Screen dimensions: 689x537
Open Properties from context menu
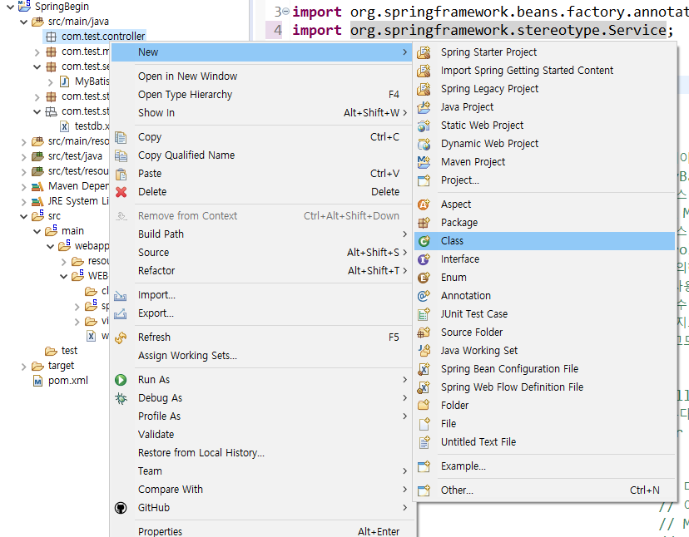(261, 531)
